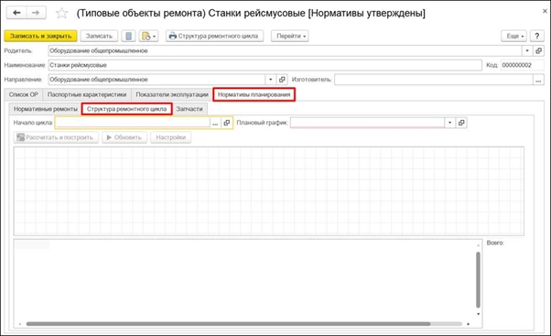551x336 pixels.
Task: Click the ellipsis button in Начало цикла
Action: point(215,123)
